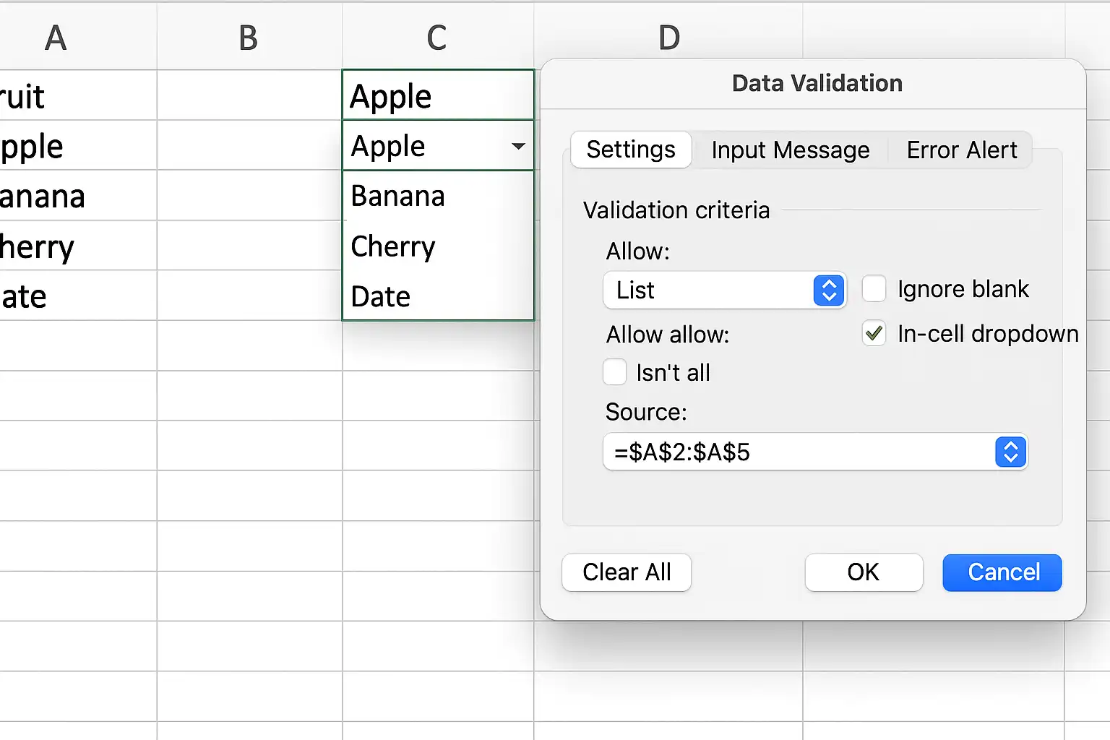The image size is (1110, 740).
Task: Click the Source field range selector icon
Action: click(1011, 452)
